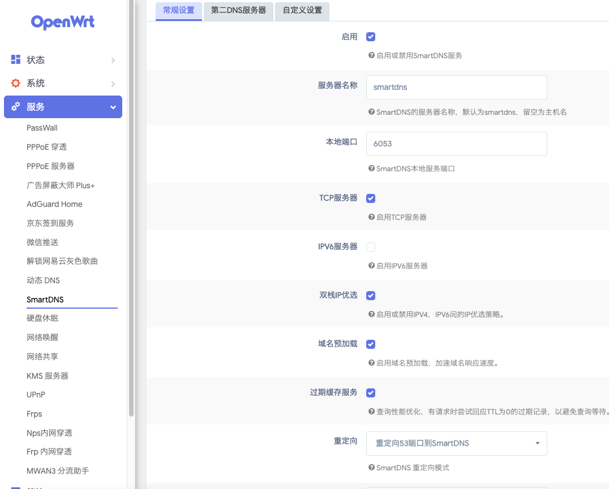Click the help icon beside 启用IPV6服务器
609x489 pixels.
tap(371, 266)
